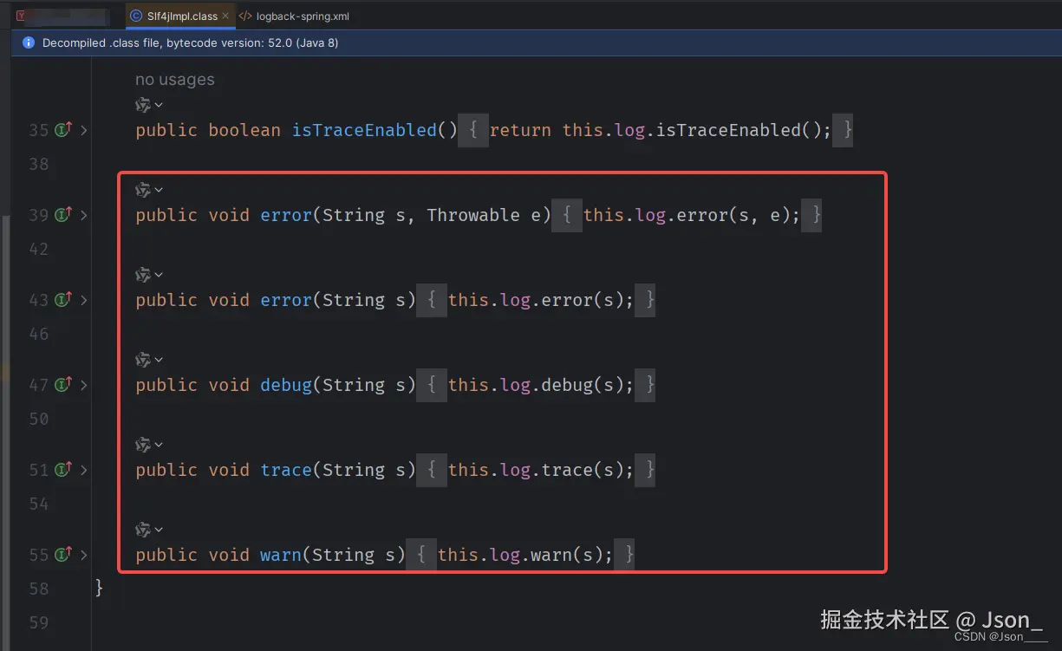Click 'Throwable' parameter type on line 39
The image size is (1062, 651).
pyautogui.click(x=473, y=215)
